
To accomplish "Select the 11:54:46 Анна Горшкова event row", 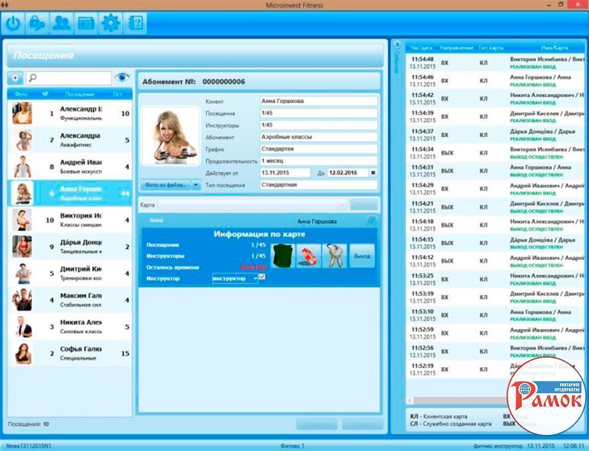I will [x=495, y=81].
